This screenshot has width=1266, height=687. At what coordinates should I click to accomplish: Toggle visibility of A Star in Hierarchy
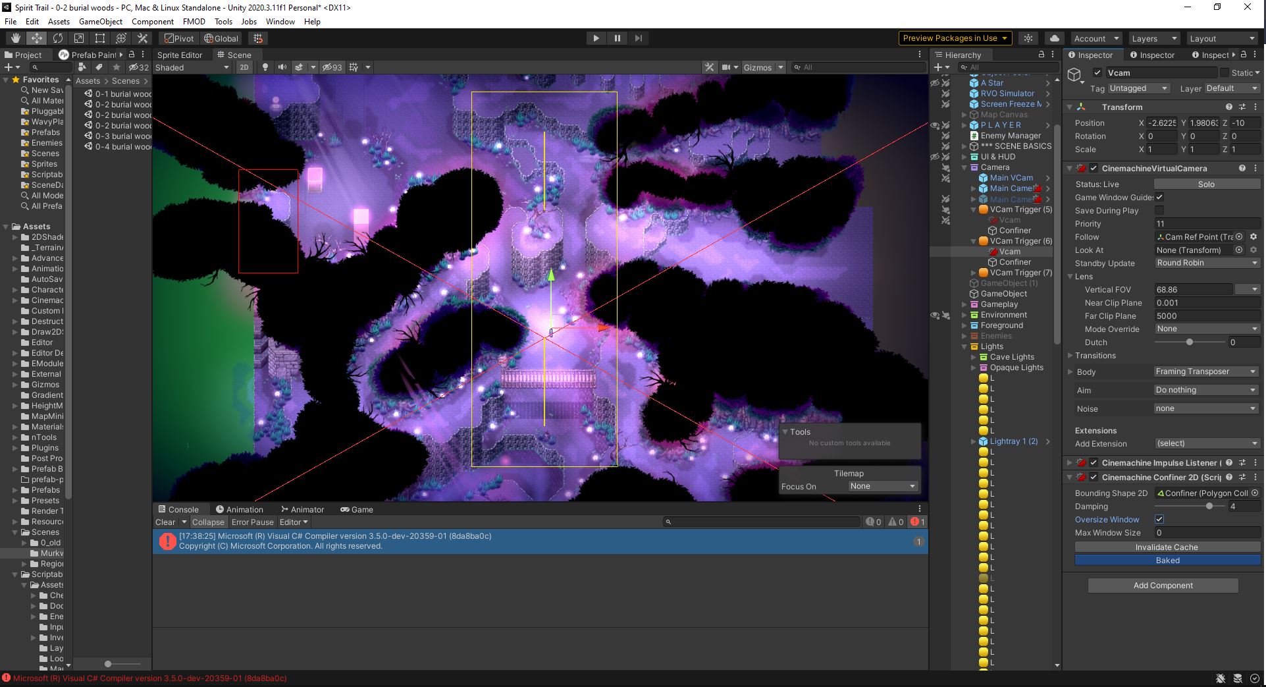tap(935, 83)
